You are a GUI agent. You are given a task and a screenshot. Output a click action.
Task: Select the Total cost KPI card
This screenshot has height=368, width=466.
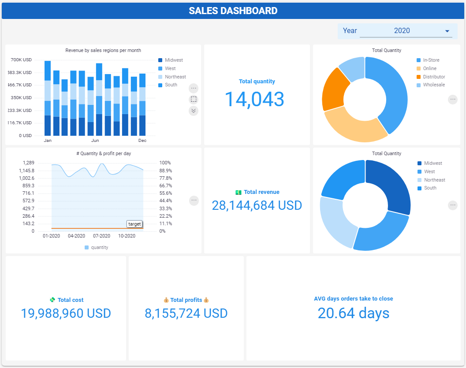[x=65, y=308]
